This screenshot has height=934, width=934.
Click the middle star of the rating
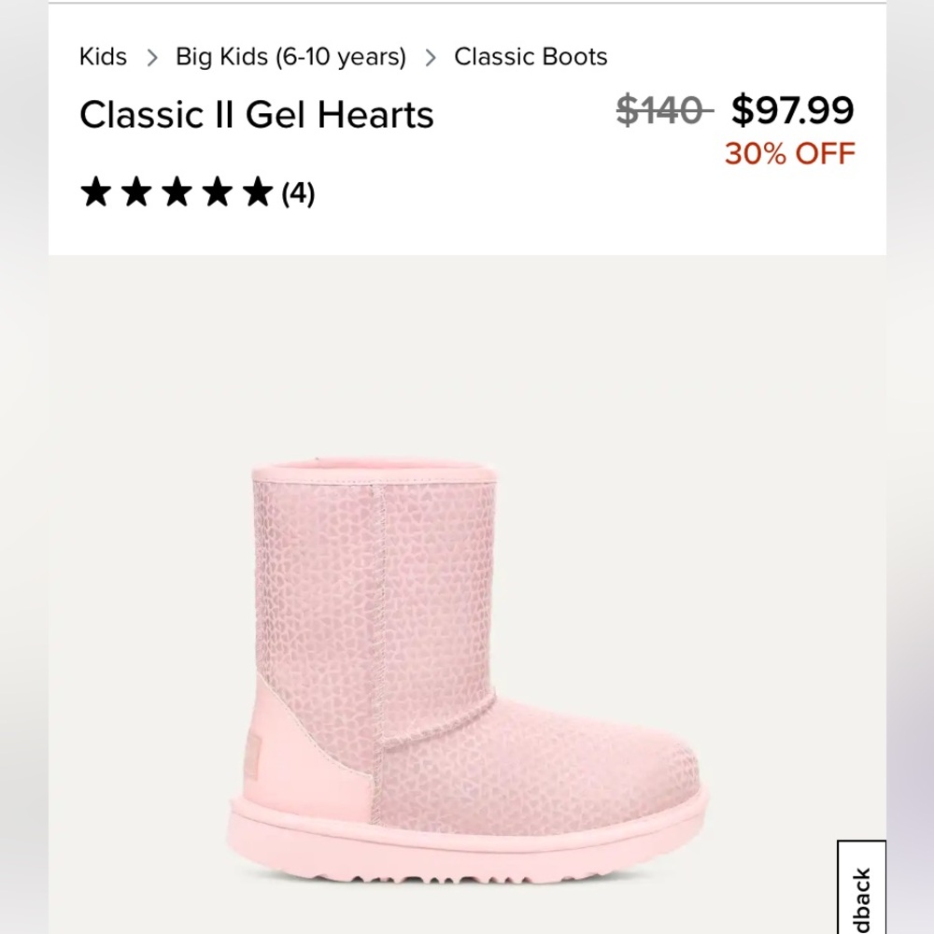(x=177, y=192)
